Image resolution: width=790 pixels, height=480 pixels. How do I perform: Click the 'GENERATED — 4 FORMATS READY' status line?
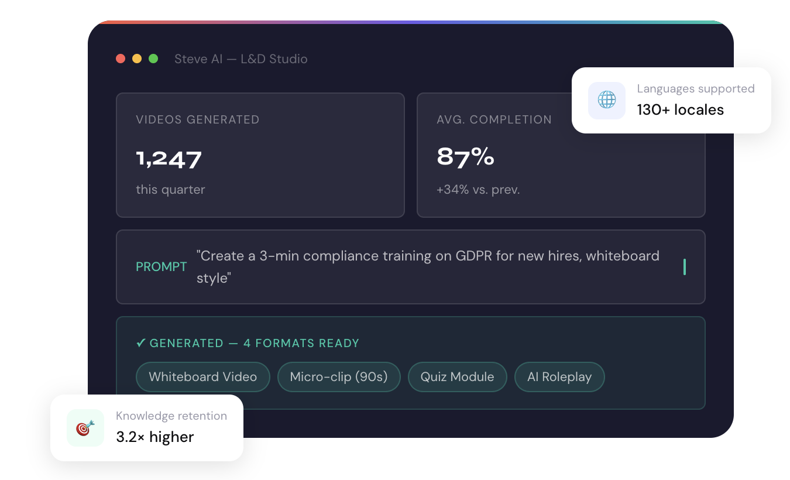coord(248,343)
